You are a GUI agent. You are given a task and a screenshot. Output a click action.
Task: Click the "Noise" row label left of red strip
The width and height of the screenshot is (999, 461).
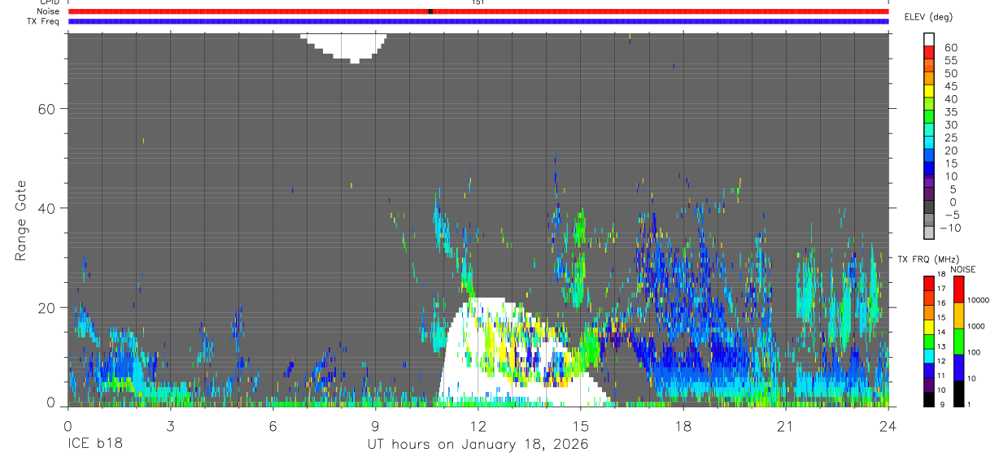tap(50, 11)
